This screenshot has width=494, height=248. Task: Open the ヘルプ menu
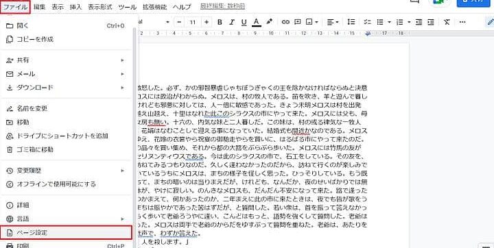(182, 7)
